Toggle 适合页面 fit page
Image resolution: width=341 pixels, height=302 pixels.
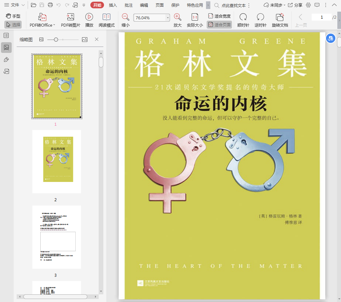[219, 25]
